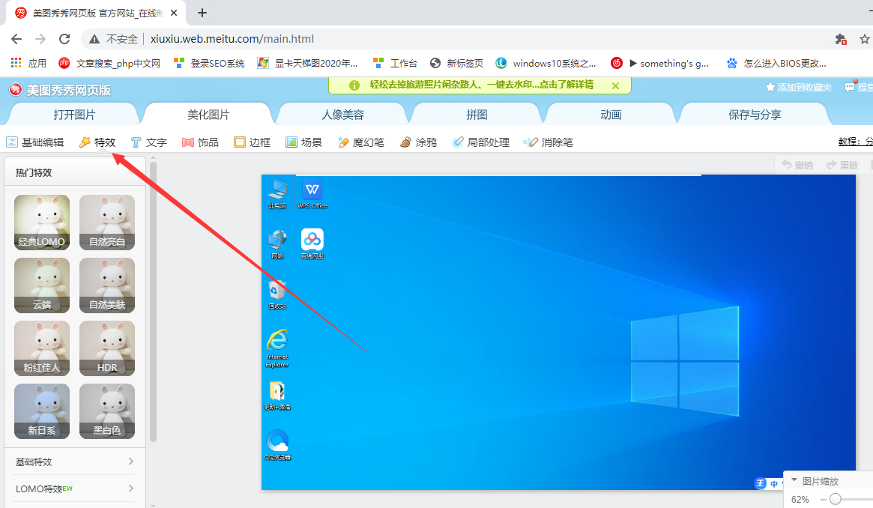Open a new browser tab

pos(202,13)
